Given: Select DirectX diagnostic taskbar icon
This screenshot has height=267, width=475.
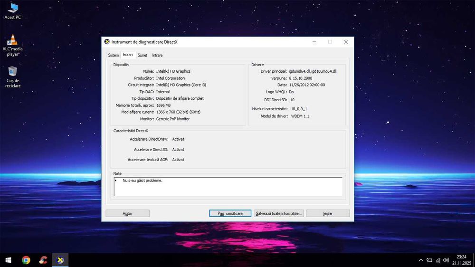Looking at the screenshot, I should coord(60,260).
